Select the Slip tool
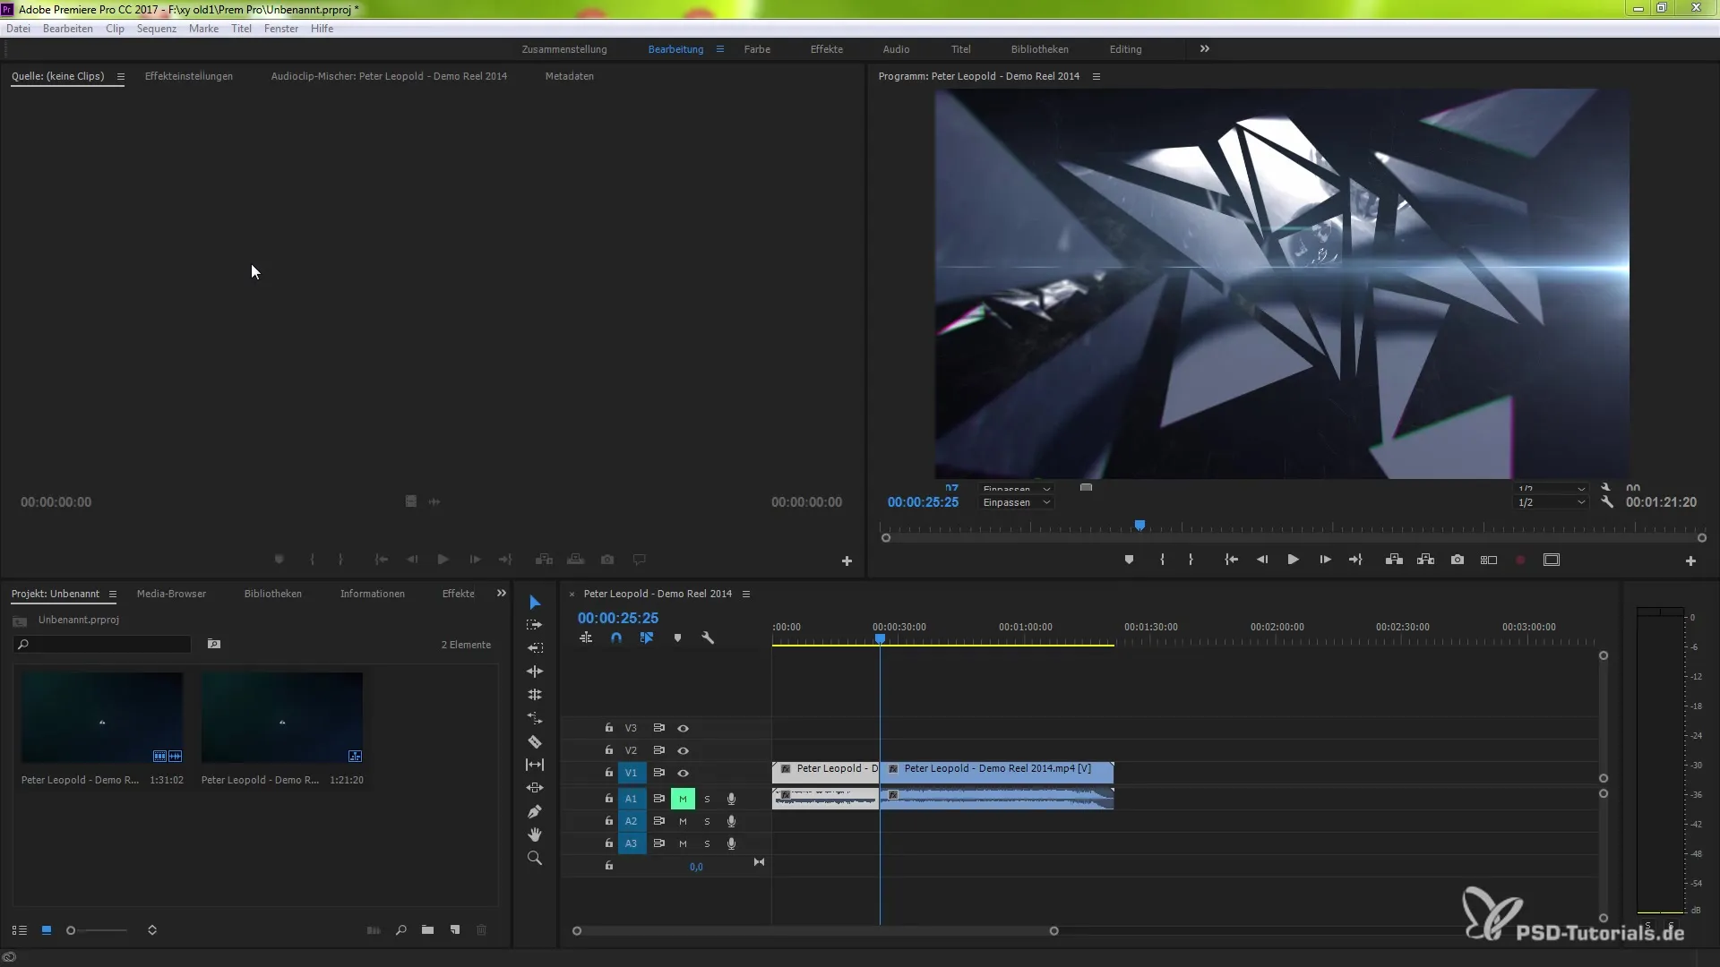The height and width of the screenshot is (967, 1720). click(535, 765)
